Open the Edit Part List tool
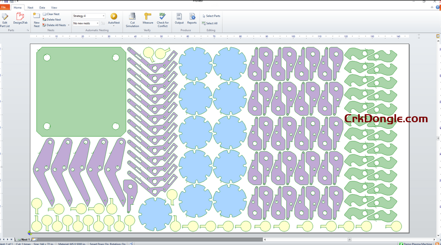This screenshot has width=441, height=245. click(5, 20)
